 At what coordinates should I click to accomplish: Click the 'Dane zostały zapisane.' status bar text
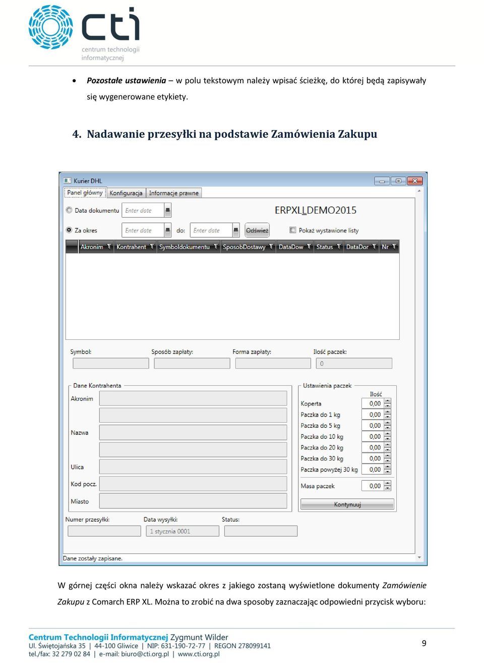point(93,558)
